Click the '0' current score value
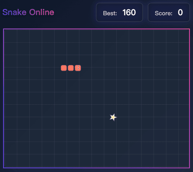Image resolution: width=193 pixels, height=172 pixels. point(180,12)
